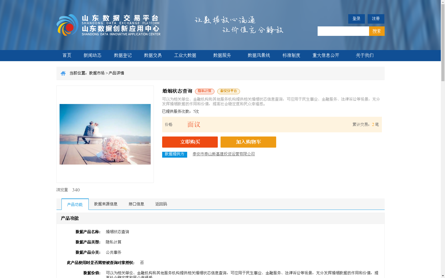Viewport: 445px width, 278px height.
Task: Click the 产品功能 section header
Action: (221, 219)
